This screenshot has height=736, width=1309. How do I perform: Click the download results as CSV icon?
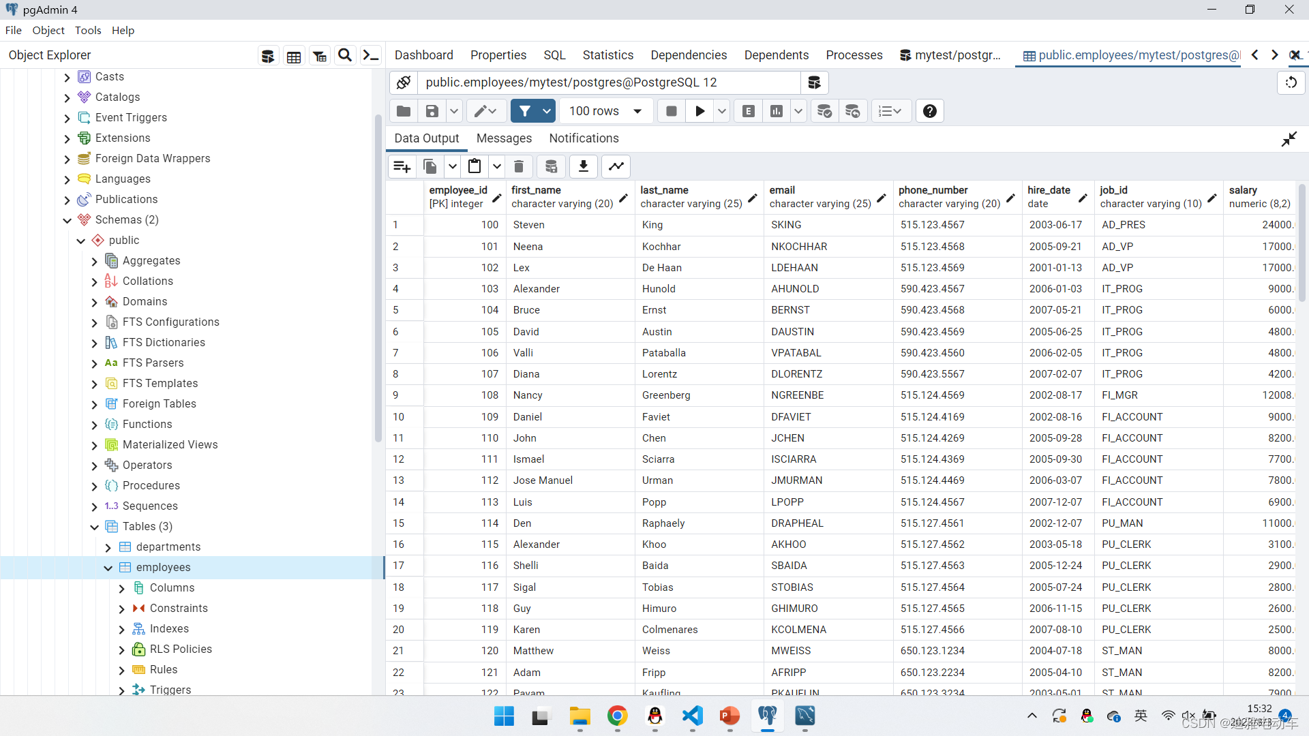point(584,166)
